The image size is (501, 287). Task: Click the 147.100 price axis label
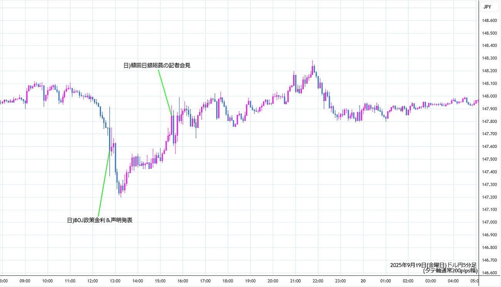click(x=489, y=210)
